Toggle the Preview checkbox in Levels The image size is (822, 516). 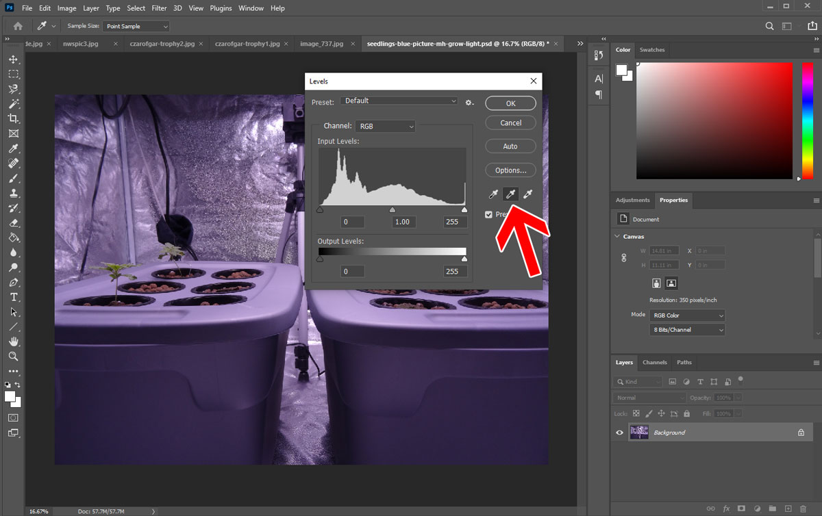488,215
